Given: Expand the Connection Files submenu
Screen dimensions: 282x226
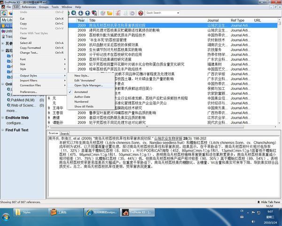Looking at the screenshot, I should [40, 85].
